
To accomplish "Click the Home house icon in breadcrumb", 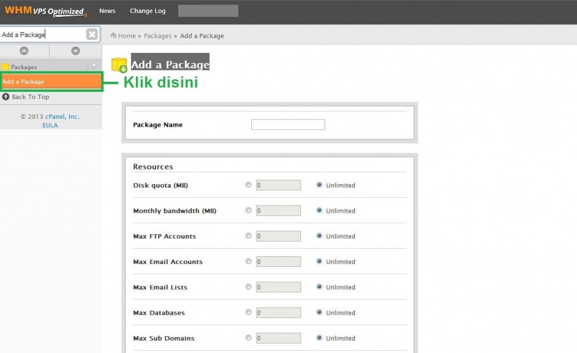I will (114, 35).
